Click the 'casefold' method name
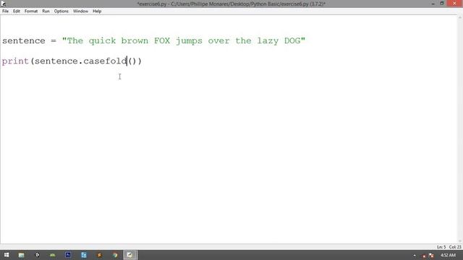This screenshot has width=463, height=260. click(x=105, y=61)
